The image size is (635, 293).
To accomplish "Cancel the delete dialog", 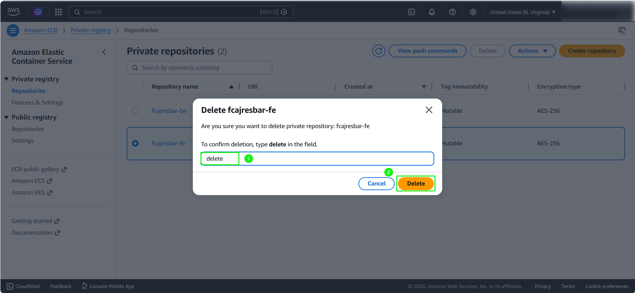I will pos(376,183).
